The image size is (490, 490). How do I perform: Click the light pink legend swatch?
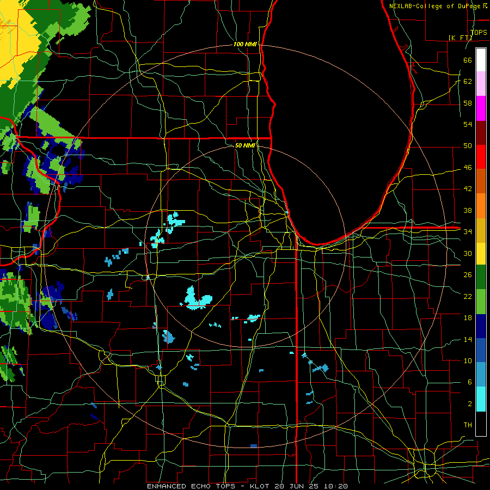point(481,84)
